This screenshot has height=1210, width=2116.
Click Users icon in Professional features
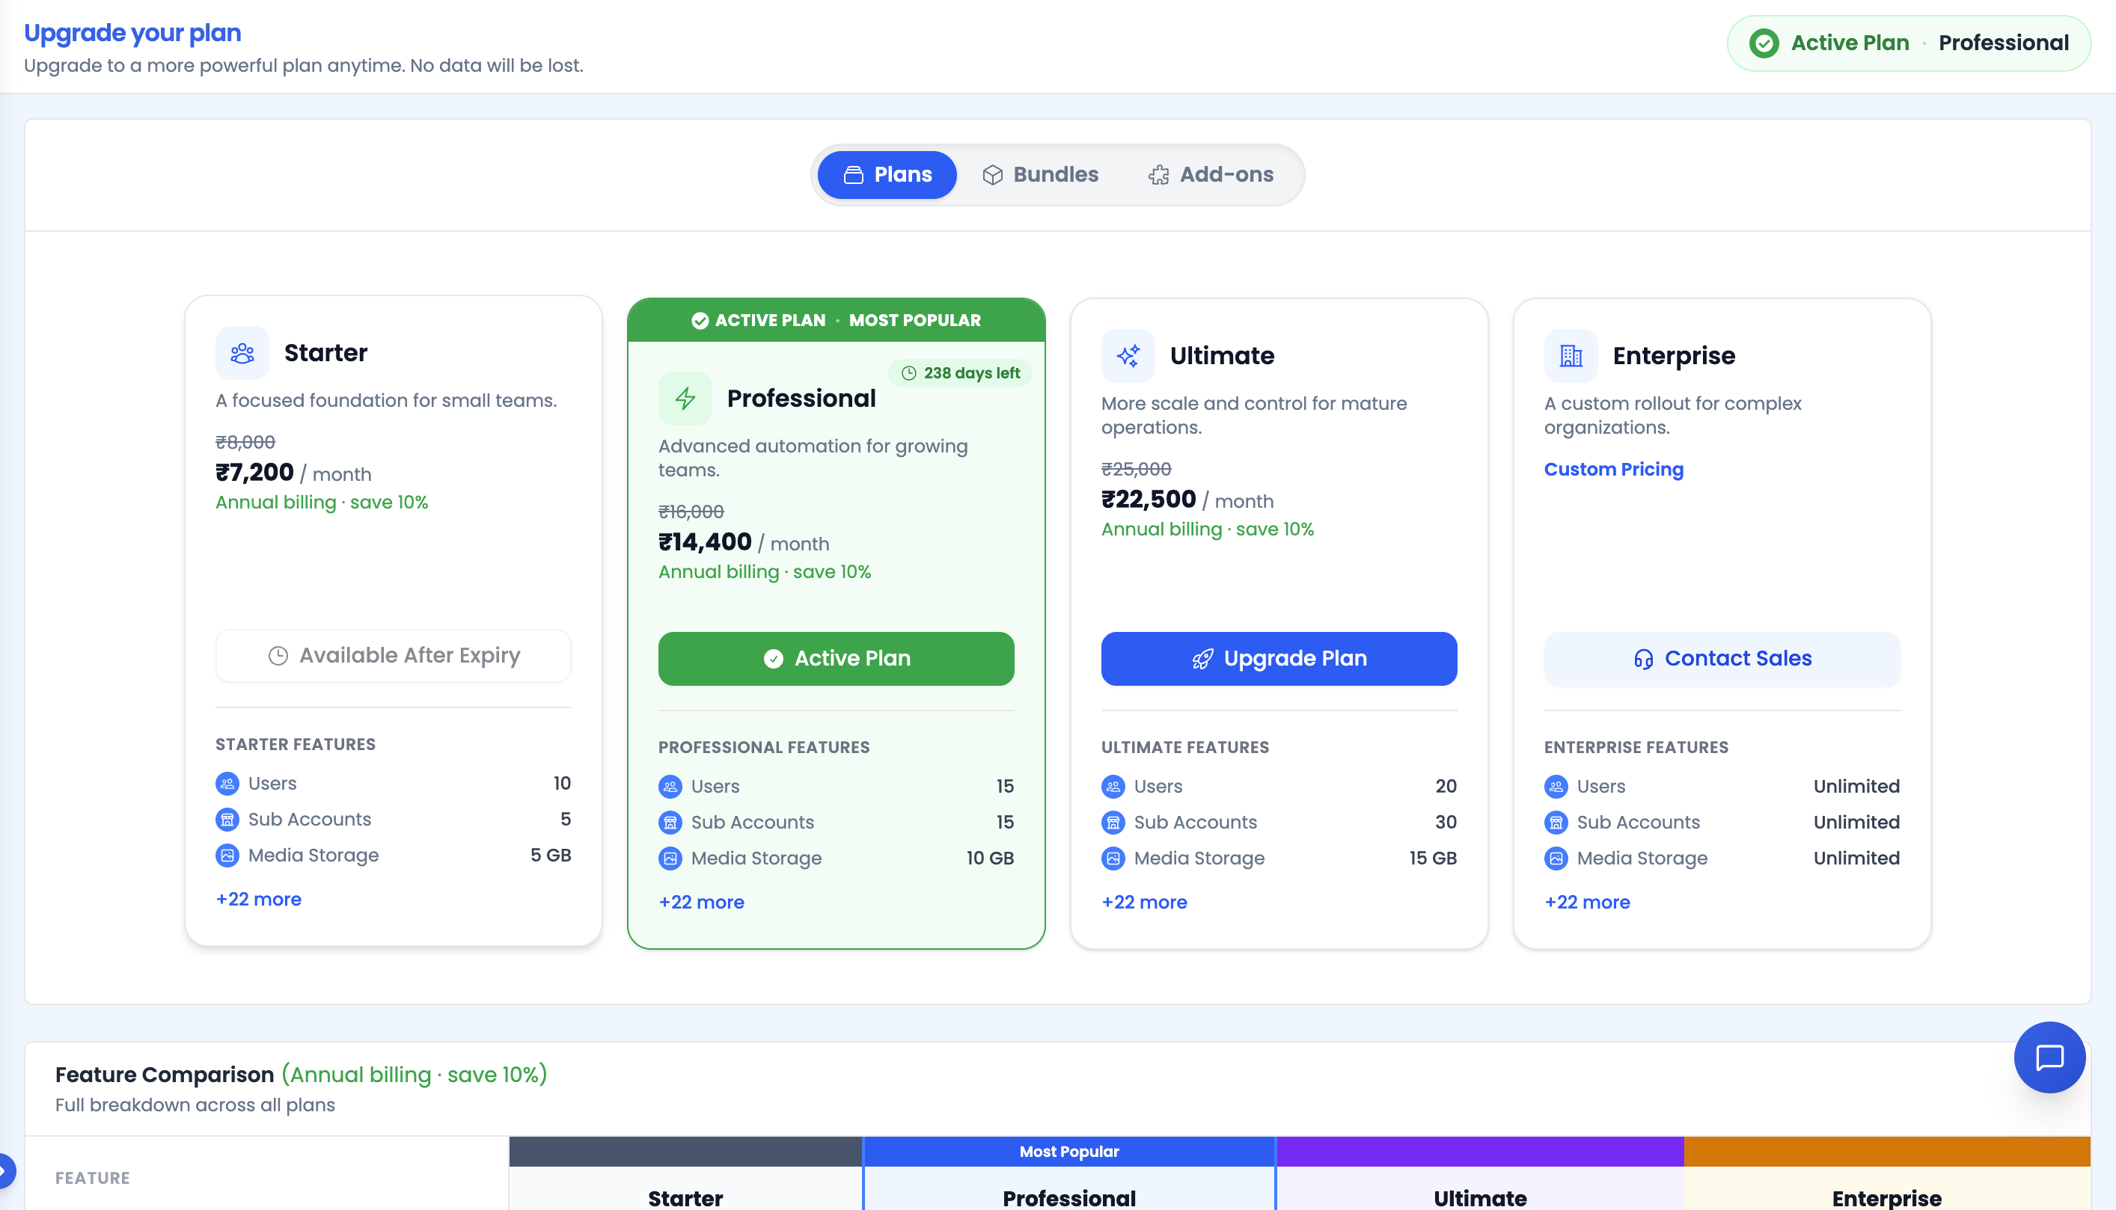(670, 786)
